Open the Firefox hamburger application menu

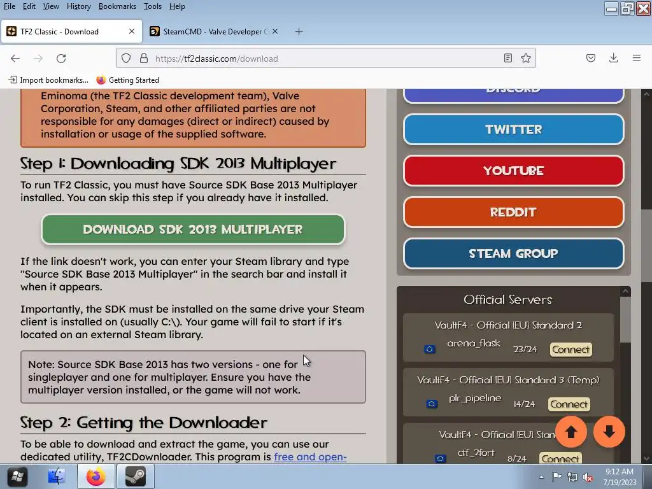pyautogui.click(x=637, y=58)
